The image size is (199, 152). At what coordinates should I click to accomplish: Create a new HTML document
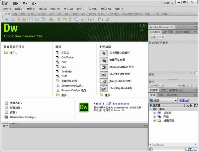pyautogui.click(x=65, y=53)
